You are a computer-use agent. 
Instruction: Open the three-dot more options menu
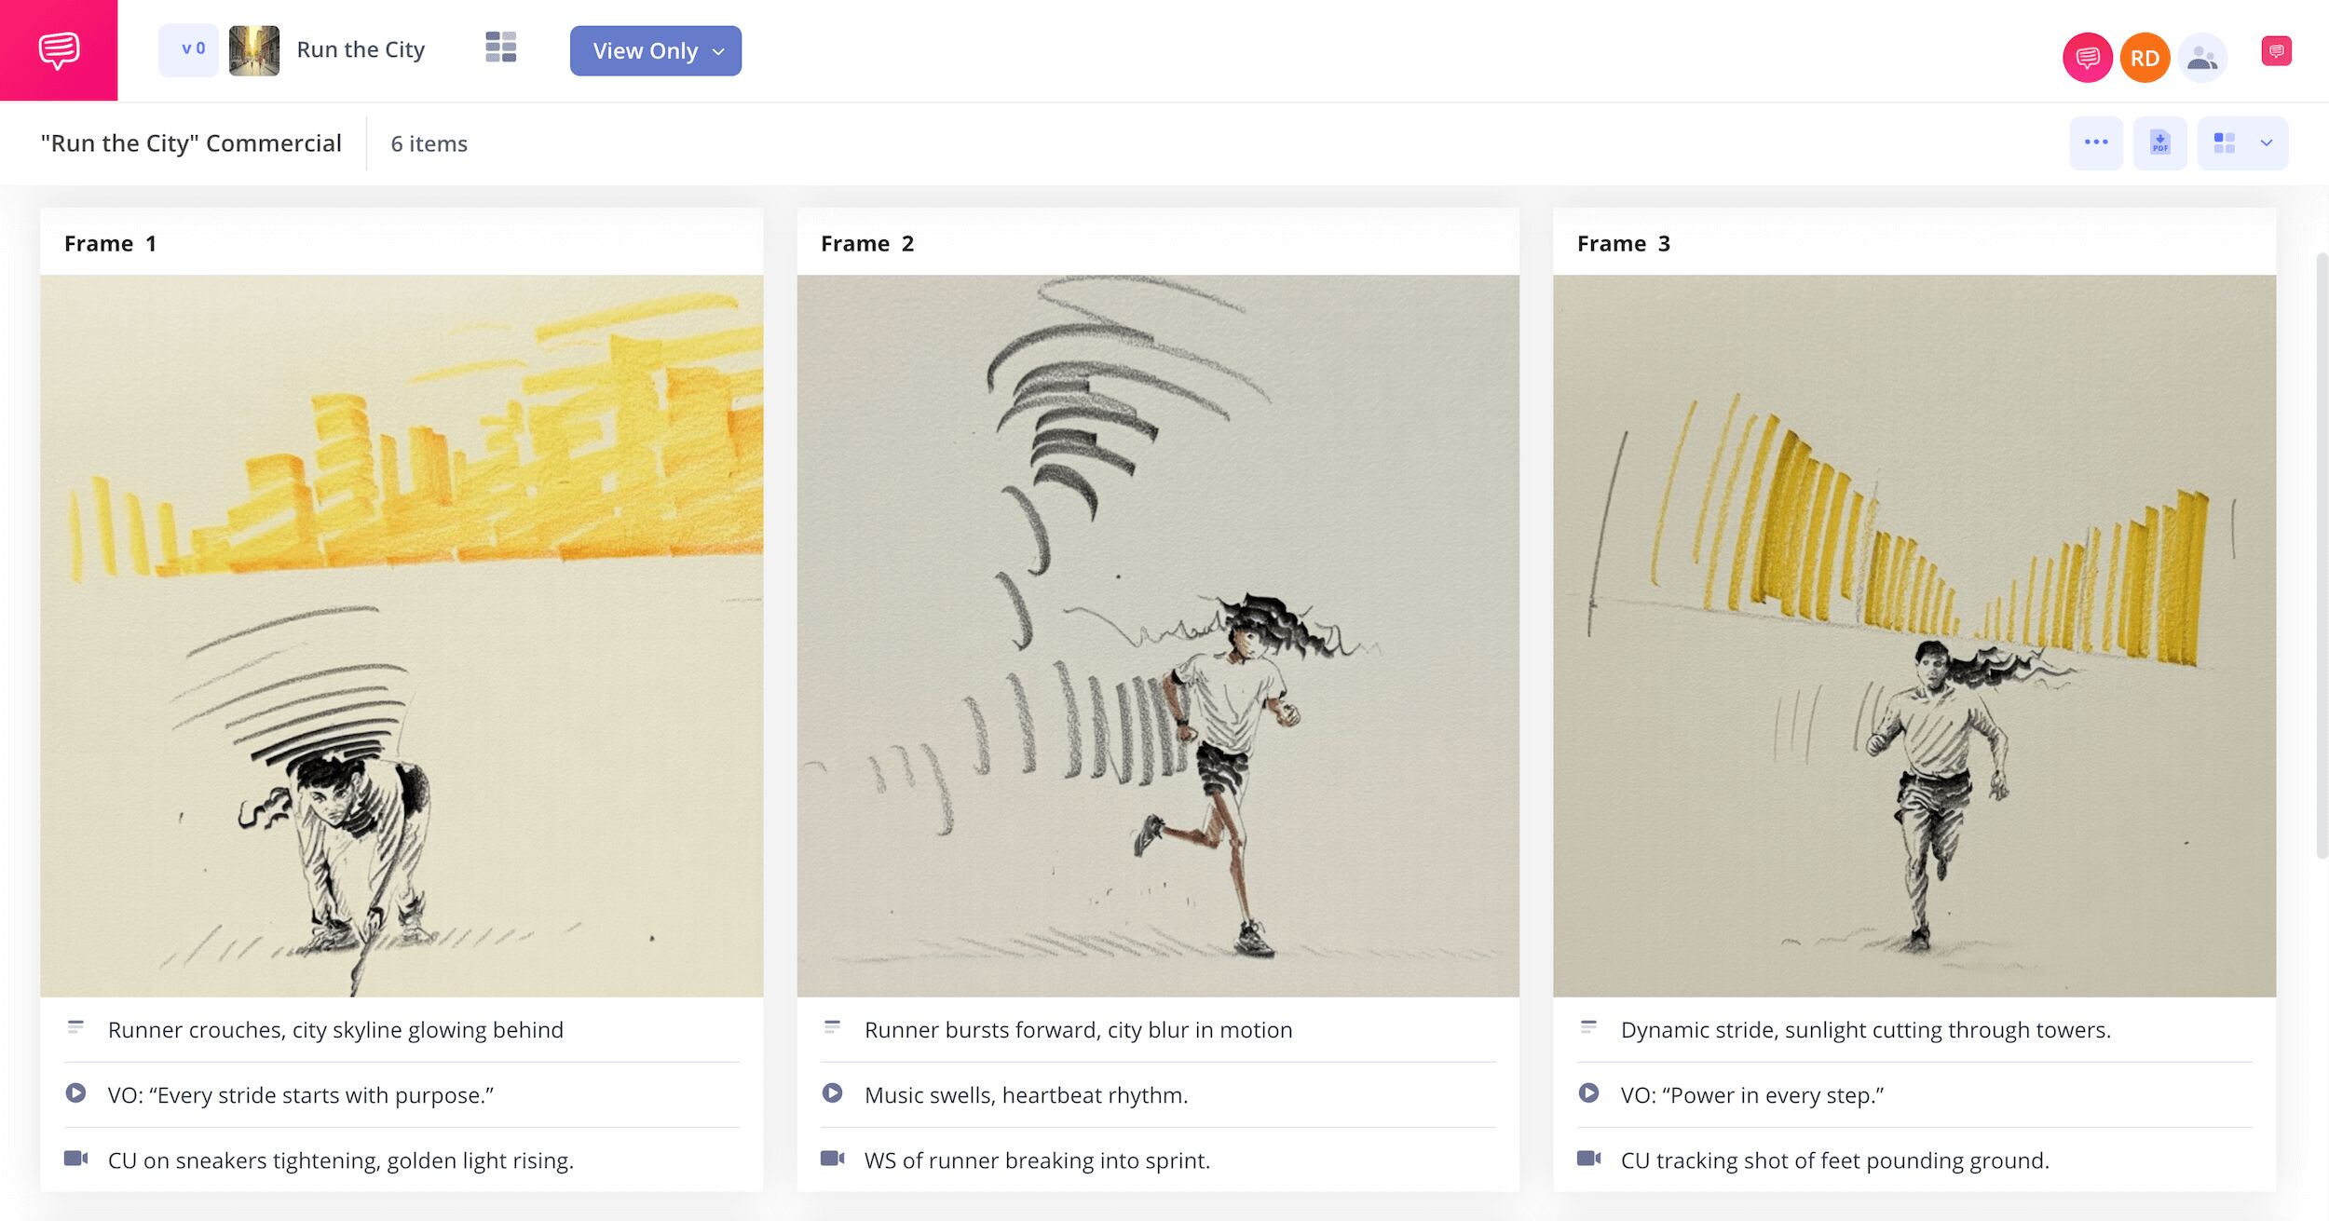click(x=2095, y=143)
